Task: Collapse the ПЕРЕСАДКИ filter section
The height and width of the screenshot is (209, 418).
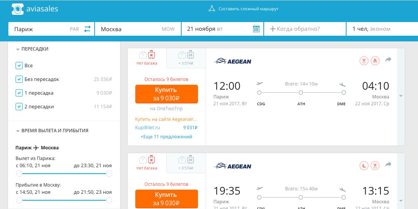Action: [x=18, y=49]
